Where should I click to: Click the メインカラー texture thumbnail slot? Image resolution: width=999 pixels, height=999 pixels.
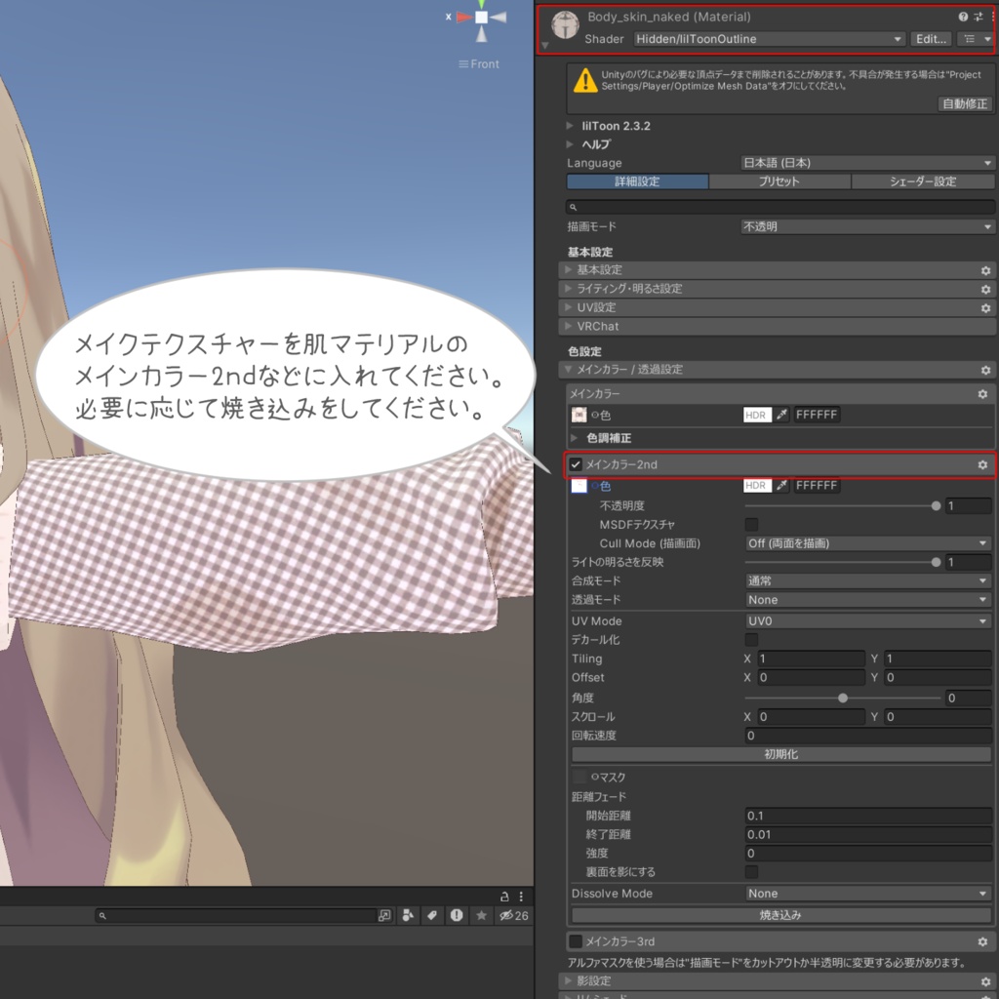click(579, 415)
